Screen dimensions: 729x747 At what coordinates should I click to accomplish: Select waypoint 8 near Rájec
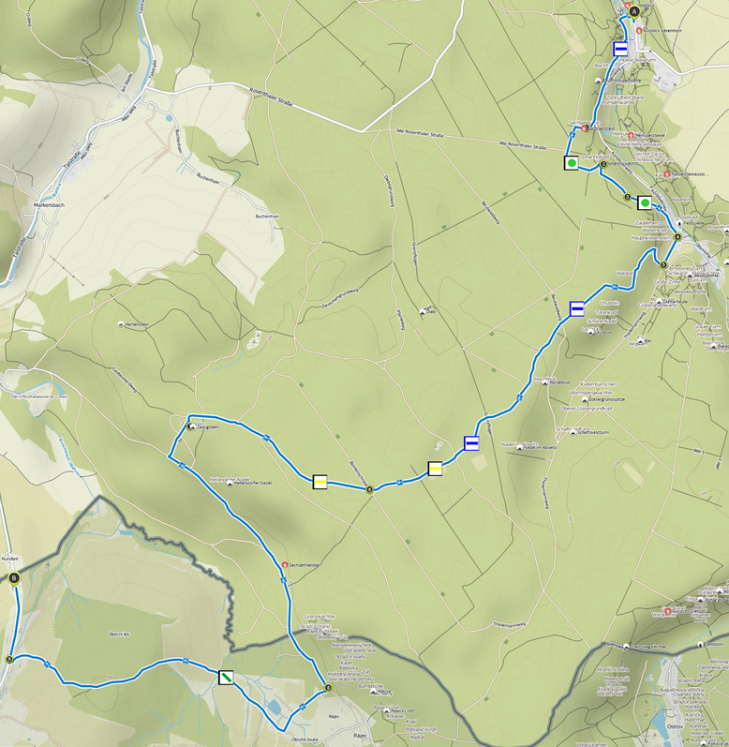click(x=328, y=687)
